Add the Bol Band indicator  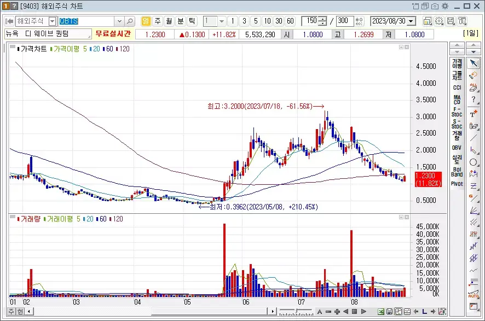coord(457,172)
